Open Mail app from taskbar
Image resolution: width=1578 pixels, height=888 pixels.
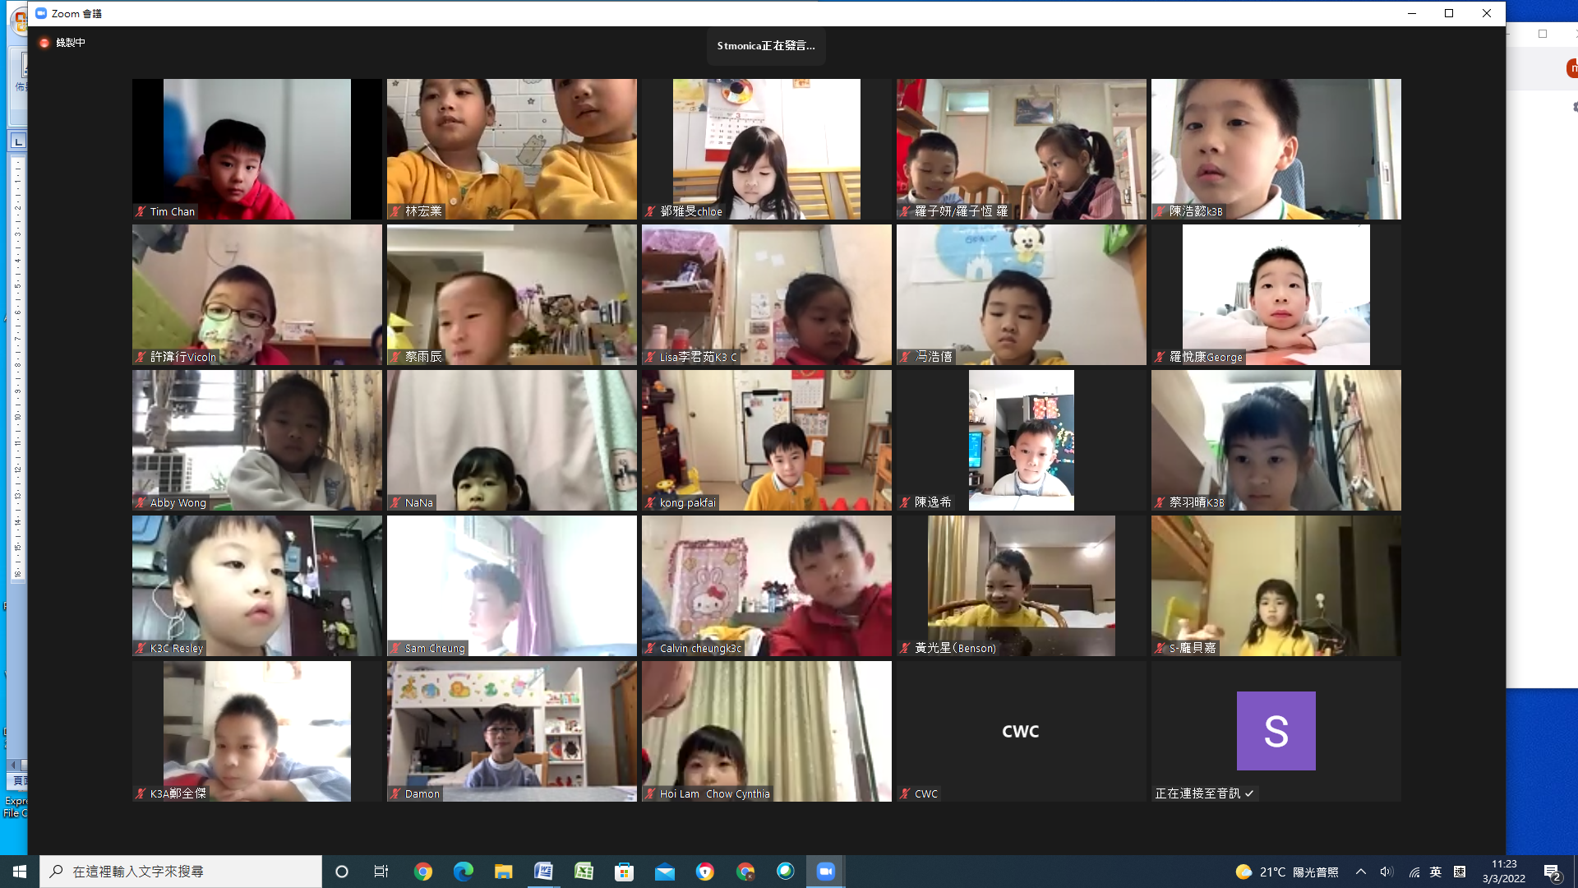pos(665,872)
